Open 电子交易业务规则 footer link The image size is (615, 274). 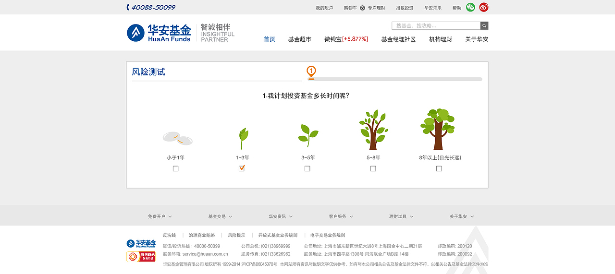click(x=328, y=235)
